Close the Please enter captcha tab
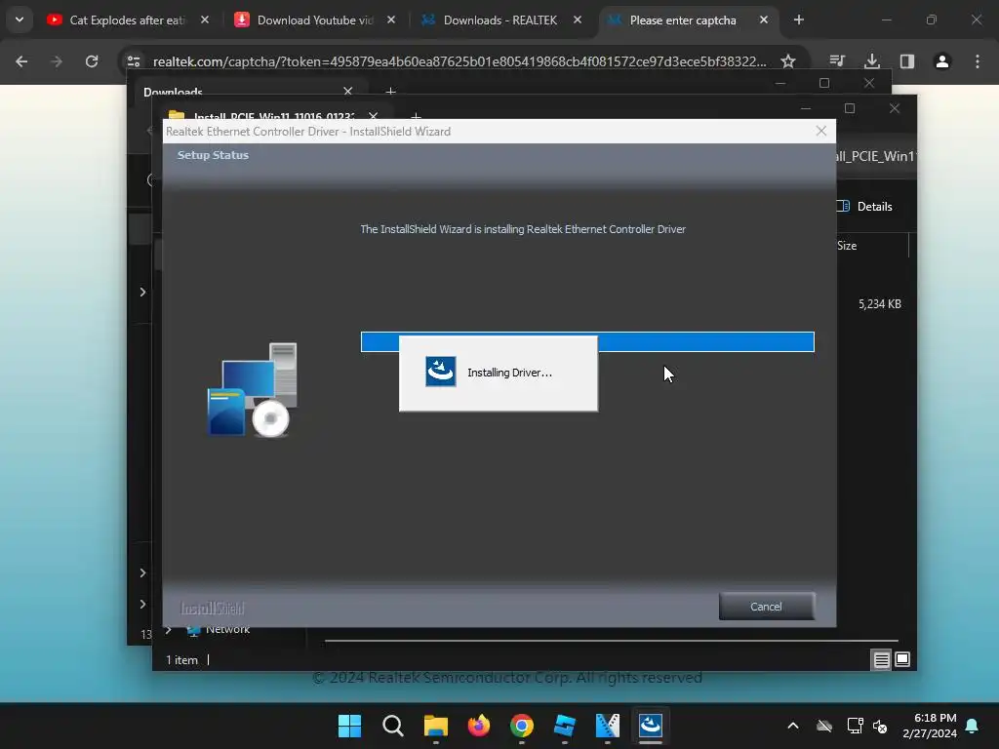The height and width of the screenshot is (749, 999). click(x=763, y=20)
